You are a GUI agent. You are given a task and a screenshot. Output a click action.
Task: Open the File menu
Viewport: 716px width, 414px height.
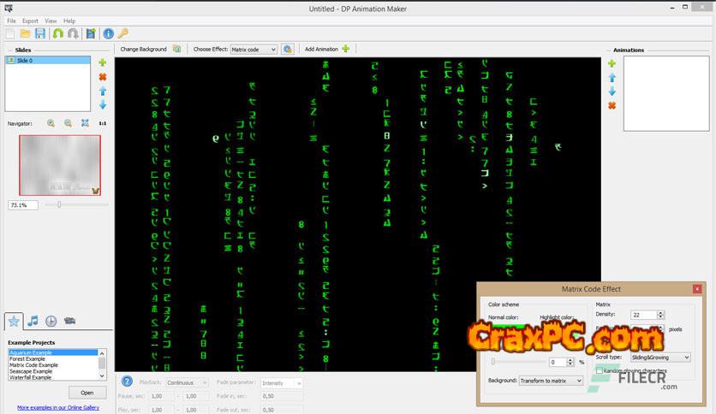coord(11,21)
